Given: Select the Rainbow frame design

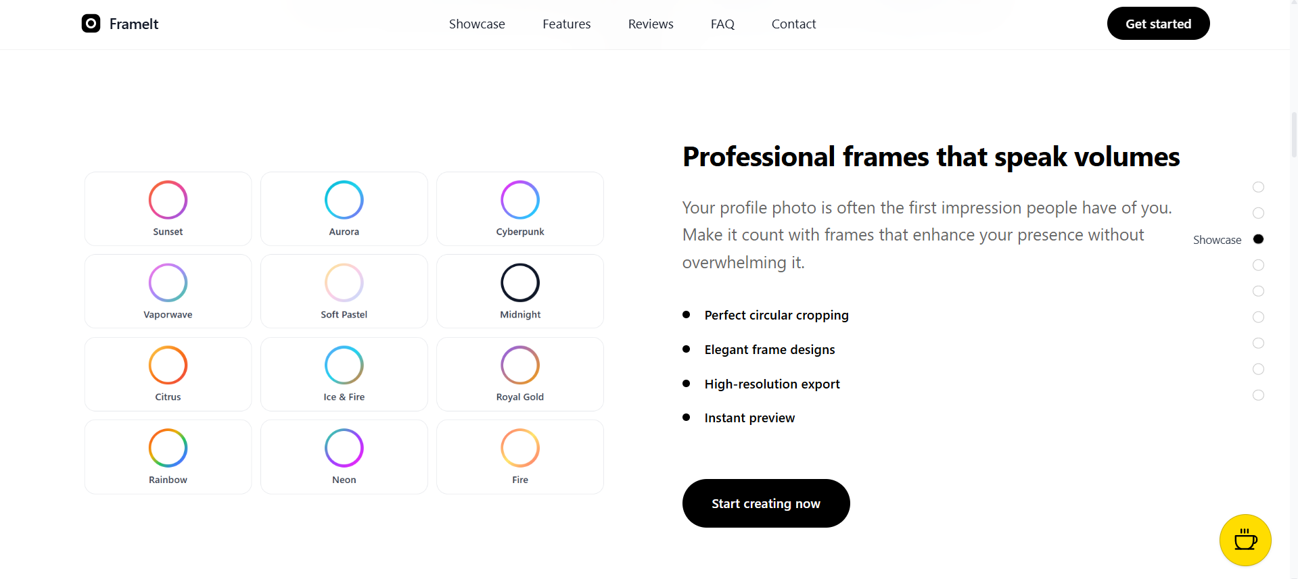Looking at the screenshot, I should pos(168,456).
